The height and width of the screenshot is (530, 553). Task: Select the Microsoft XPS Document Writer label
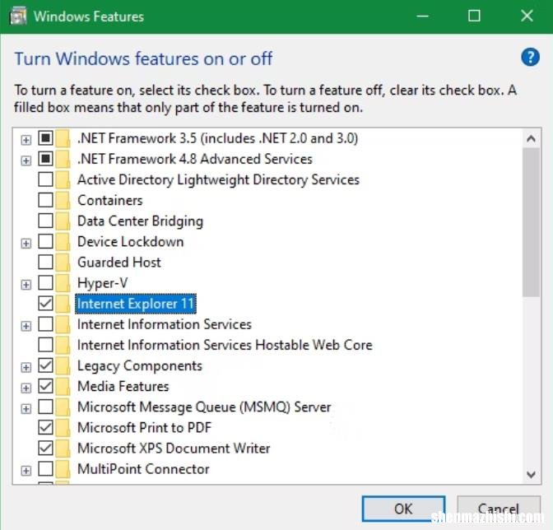pos(174,449)
